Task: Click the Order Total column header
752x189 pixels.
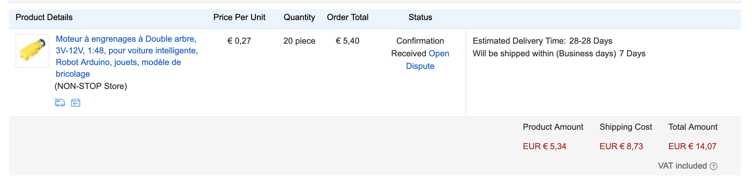Action: (x=348, y=17)
